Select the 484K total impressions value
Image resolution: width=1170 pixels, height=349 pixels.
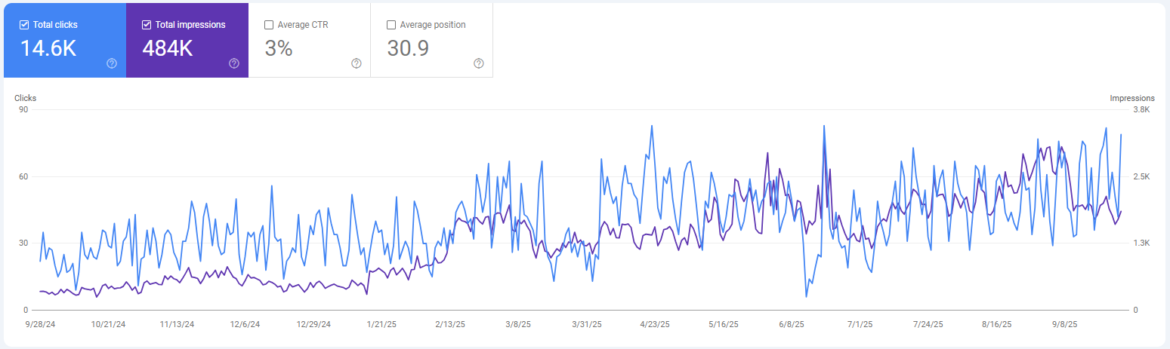(168, 48)
